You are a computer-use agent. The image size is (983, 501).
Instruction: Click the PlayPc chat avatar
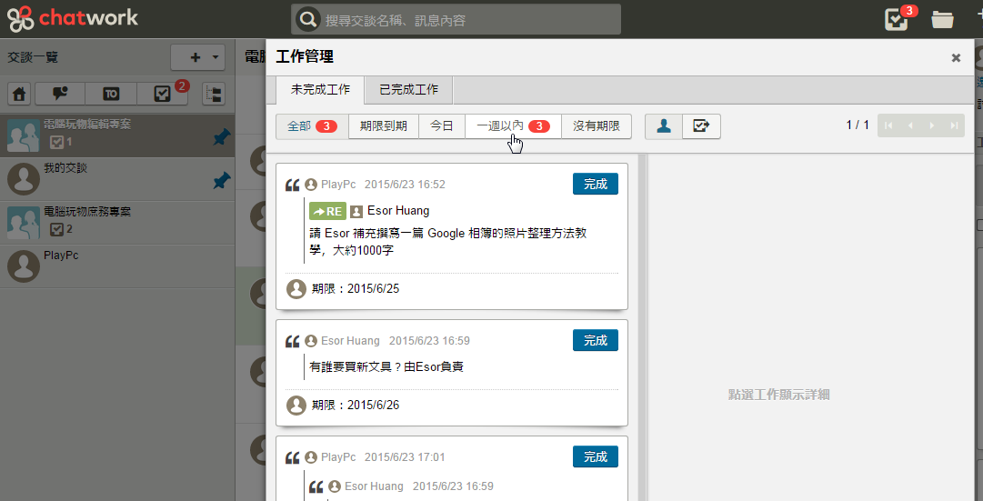(x=24, y=266)
